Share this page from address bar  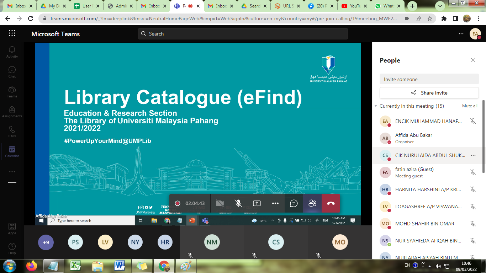(418, 18)
